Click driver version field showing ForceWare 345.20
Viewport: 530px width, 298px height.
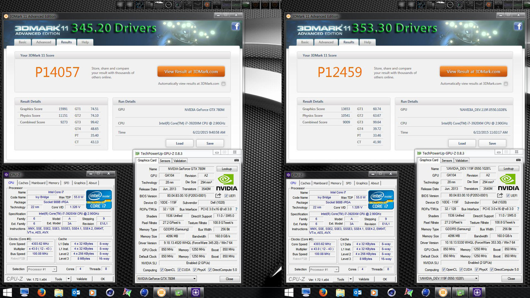198,243
